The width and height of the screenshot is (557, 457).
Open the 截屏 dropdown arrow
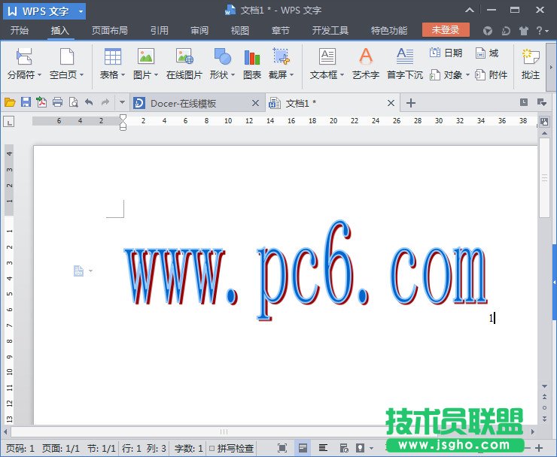click(291, 75)
